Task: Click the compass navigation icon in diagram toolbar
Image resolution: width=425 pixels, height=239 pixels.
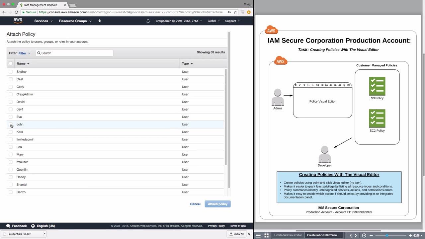Action: pos(364,235)
